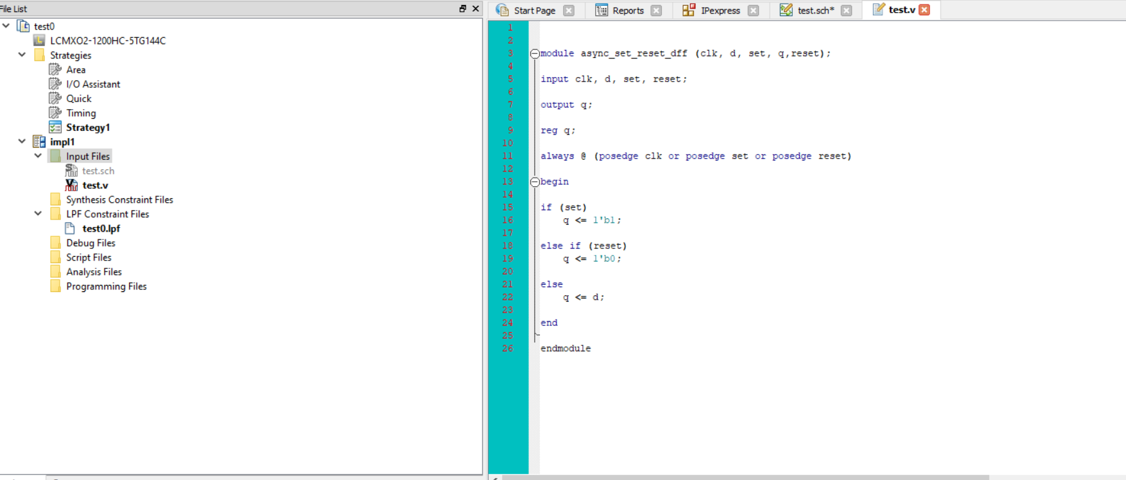The image size is (1126, 480).
Task: Click the test.v Verilog file icon
Action: (x=71, y=185)
